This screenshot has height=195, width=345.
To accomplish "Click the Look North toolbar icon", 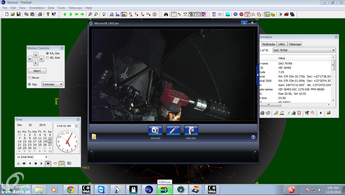I will tap(131, 14).
